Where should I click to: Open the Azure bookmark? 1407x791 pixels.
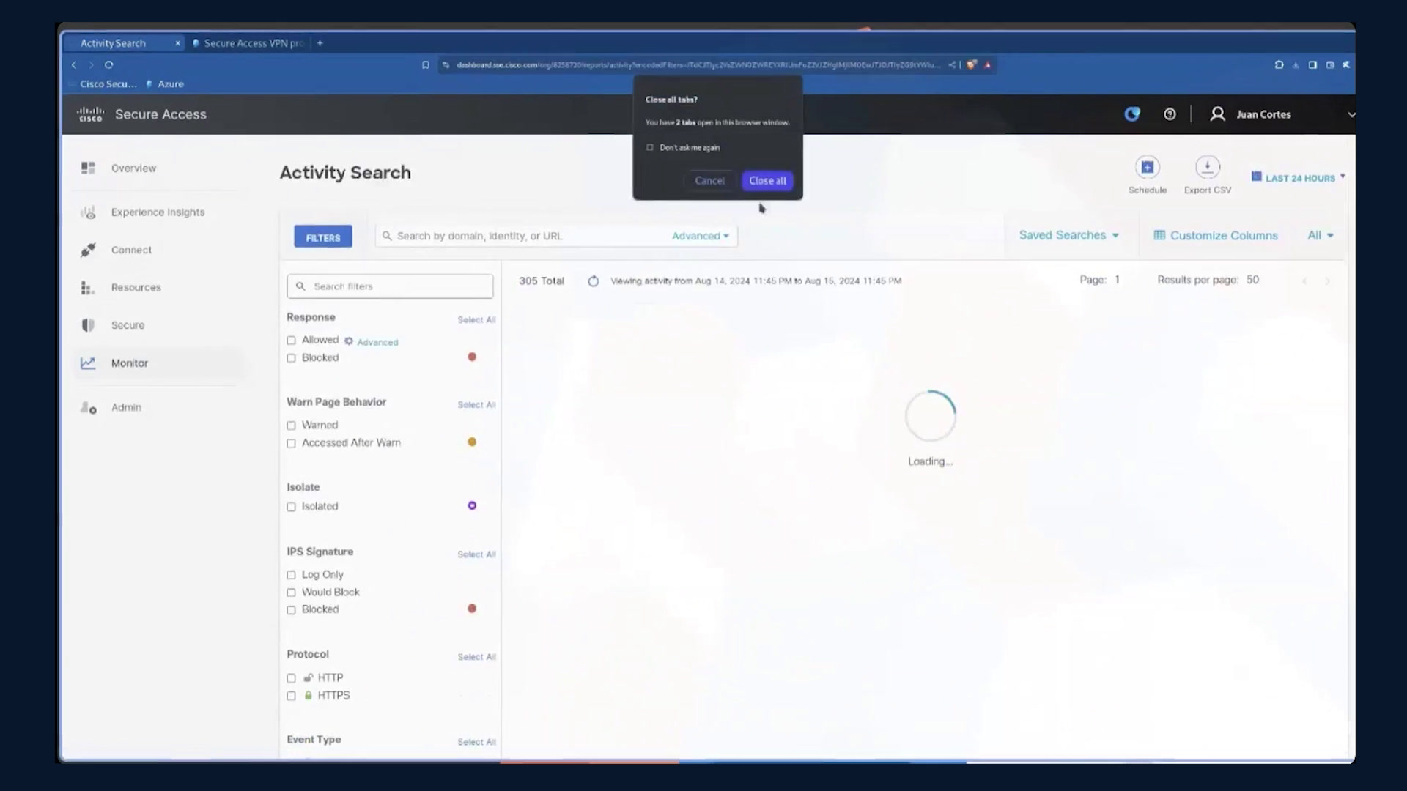coord(165,84)
